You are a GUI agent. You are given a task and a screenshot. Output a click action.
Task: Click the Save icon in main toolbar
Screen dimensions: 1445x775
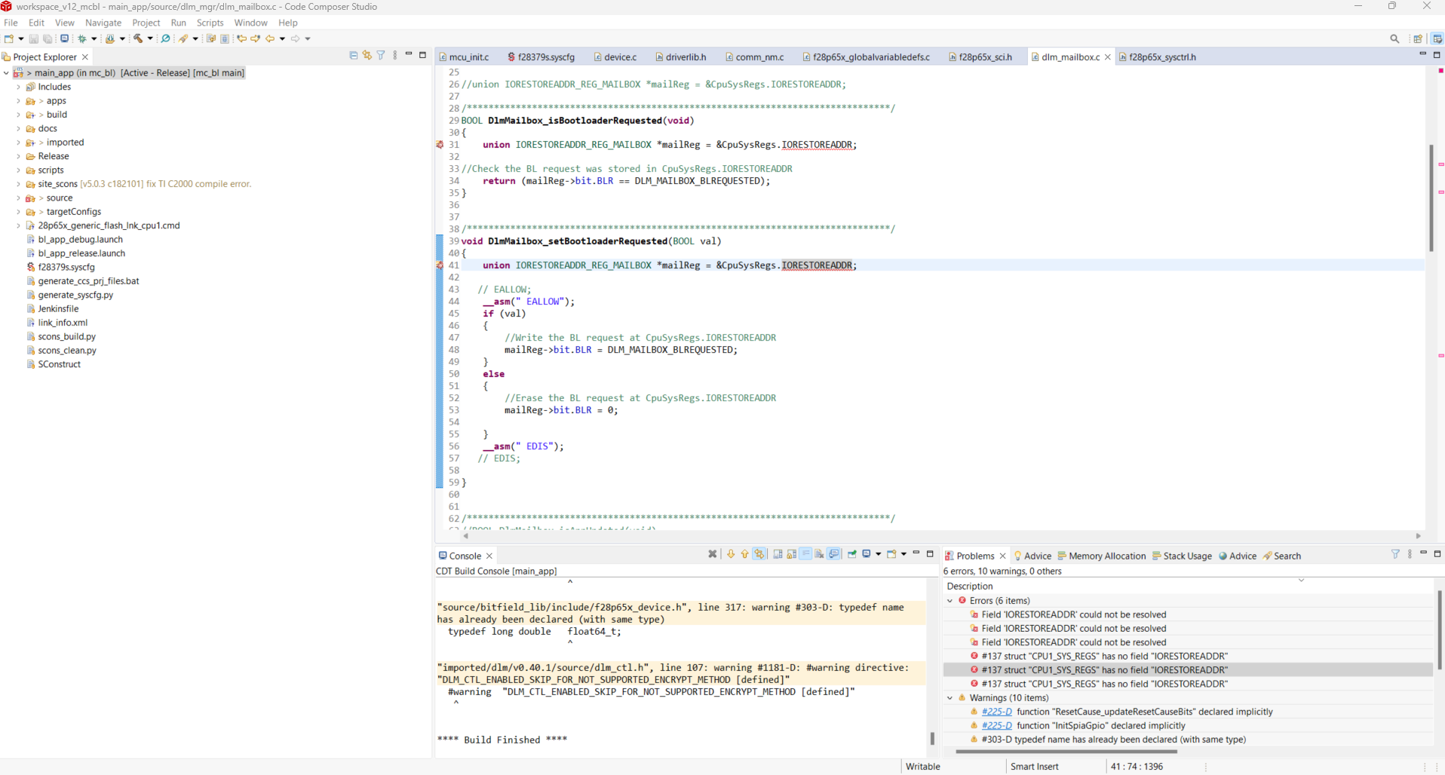tap(33, 38)
